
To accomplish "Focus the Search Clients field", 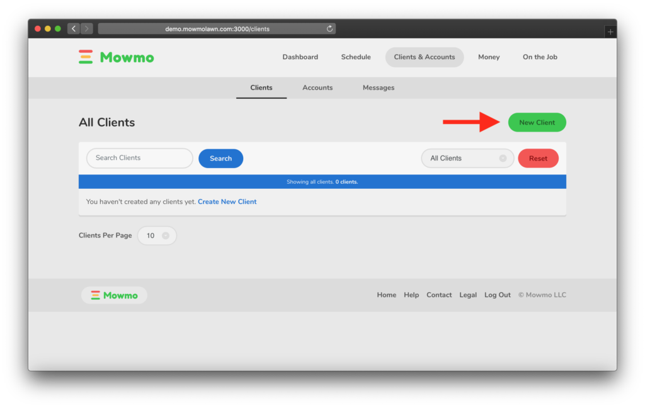I will click(x=139, y=158).
